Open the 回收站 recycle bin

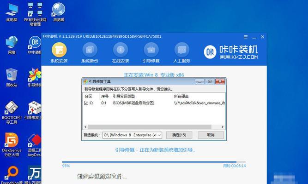[12, 78]
